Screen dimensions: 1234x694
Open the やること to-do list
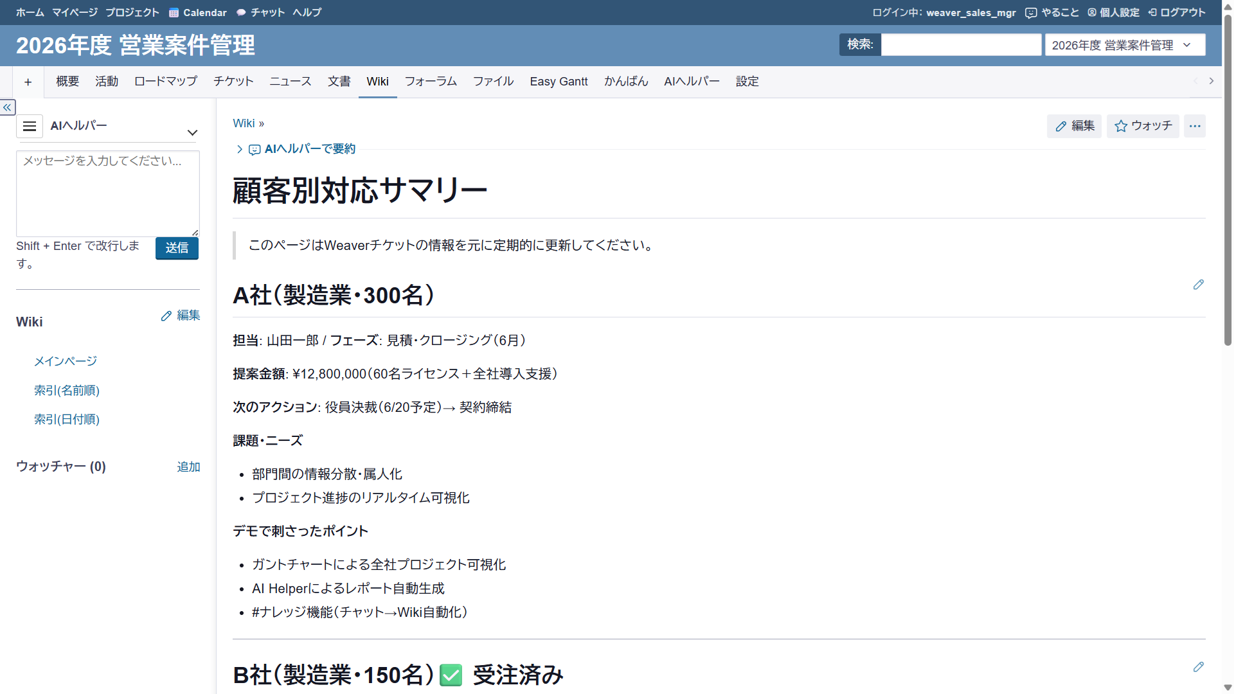coord(1052,12)
